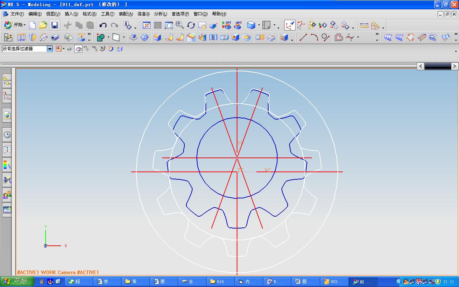Open the Sketch tool icon
Screen dimensions: 459x287
[8, 37]
